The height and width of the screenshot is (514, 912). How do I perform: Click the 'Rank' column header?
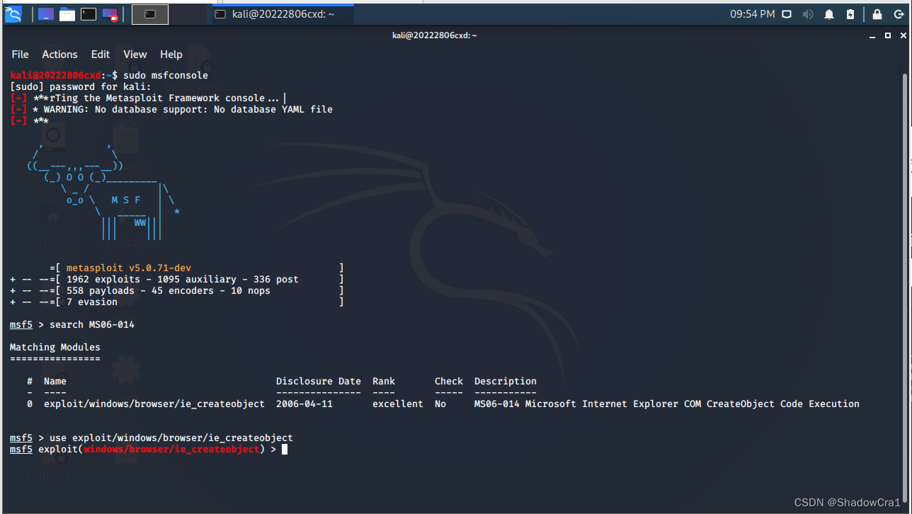pyautogui.click(x=384, y=381)
